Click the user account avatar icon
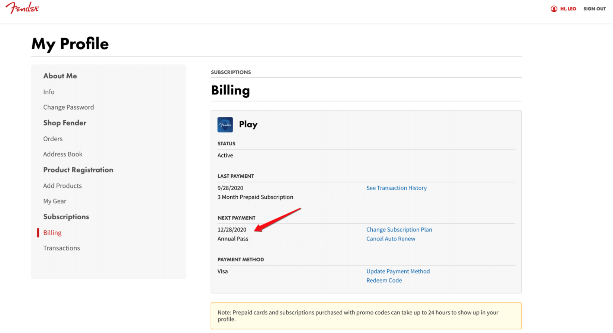 (x=554, y=9)
